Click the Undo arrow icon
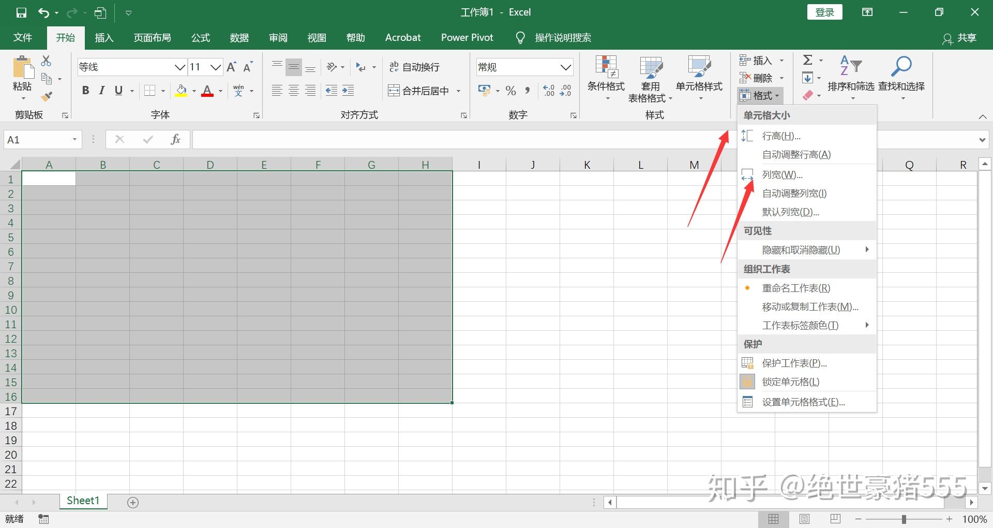993x528 pixels. click(x=44, y=12)
